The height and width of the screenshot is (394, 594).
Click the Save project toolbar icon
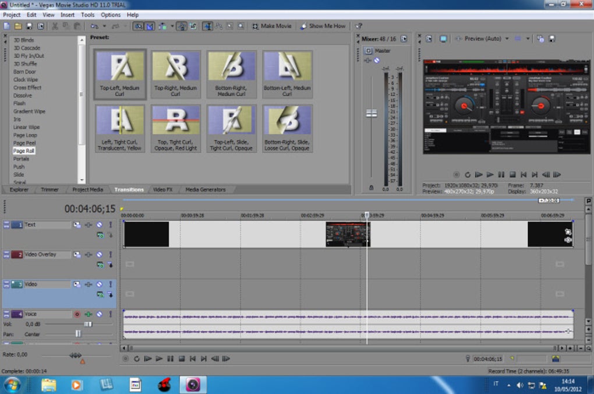[x=29, y=26]
